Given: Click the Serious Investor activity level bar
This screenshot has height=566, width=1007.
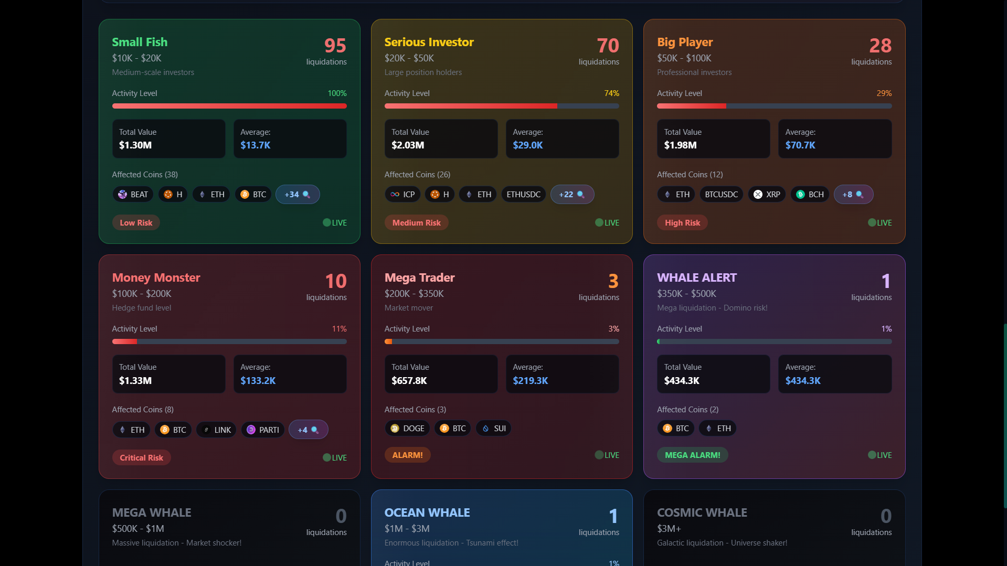Looking at the screenshot, I should 501,106.
